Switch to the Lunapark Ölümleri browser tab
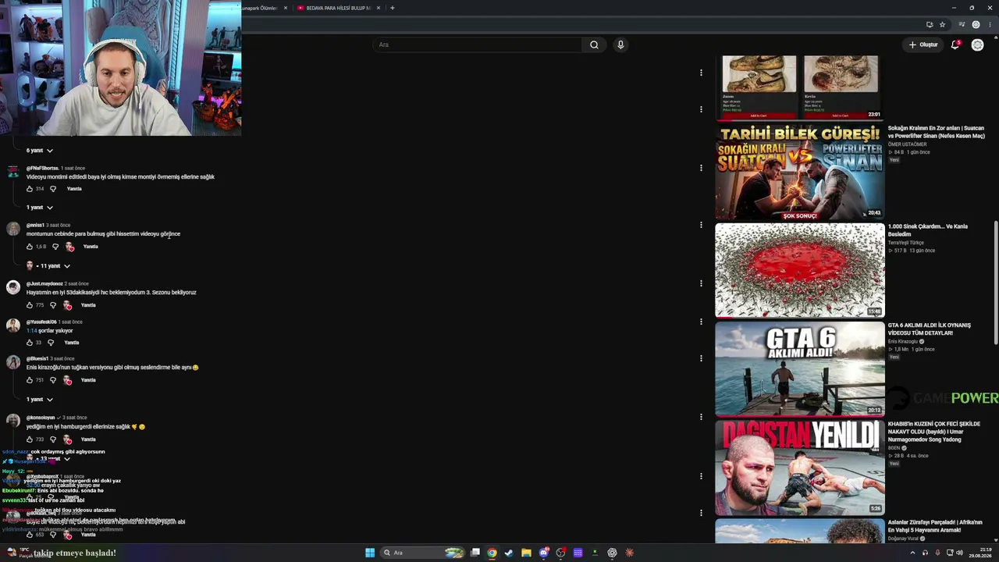The height and width of the screenshot is (562, 999). click(x=260, y=8)
